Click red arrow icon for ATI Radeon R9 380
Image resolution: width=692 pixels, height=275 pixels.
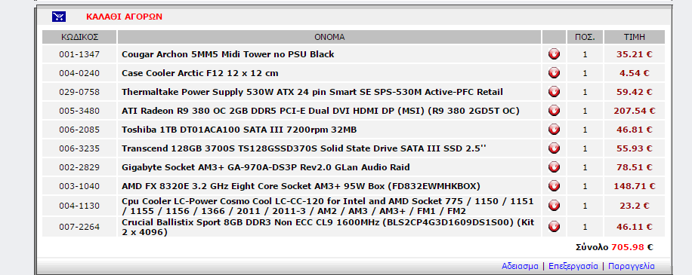tap(554, 111)
